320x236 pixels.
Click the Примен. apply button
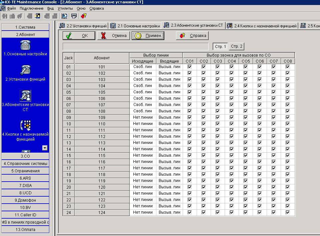[x=148, y=36]
